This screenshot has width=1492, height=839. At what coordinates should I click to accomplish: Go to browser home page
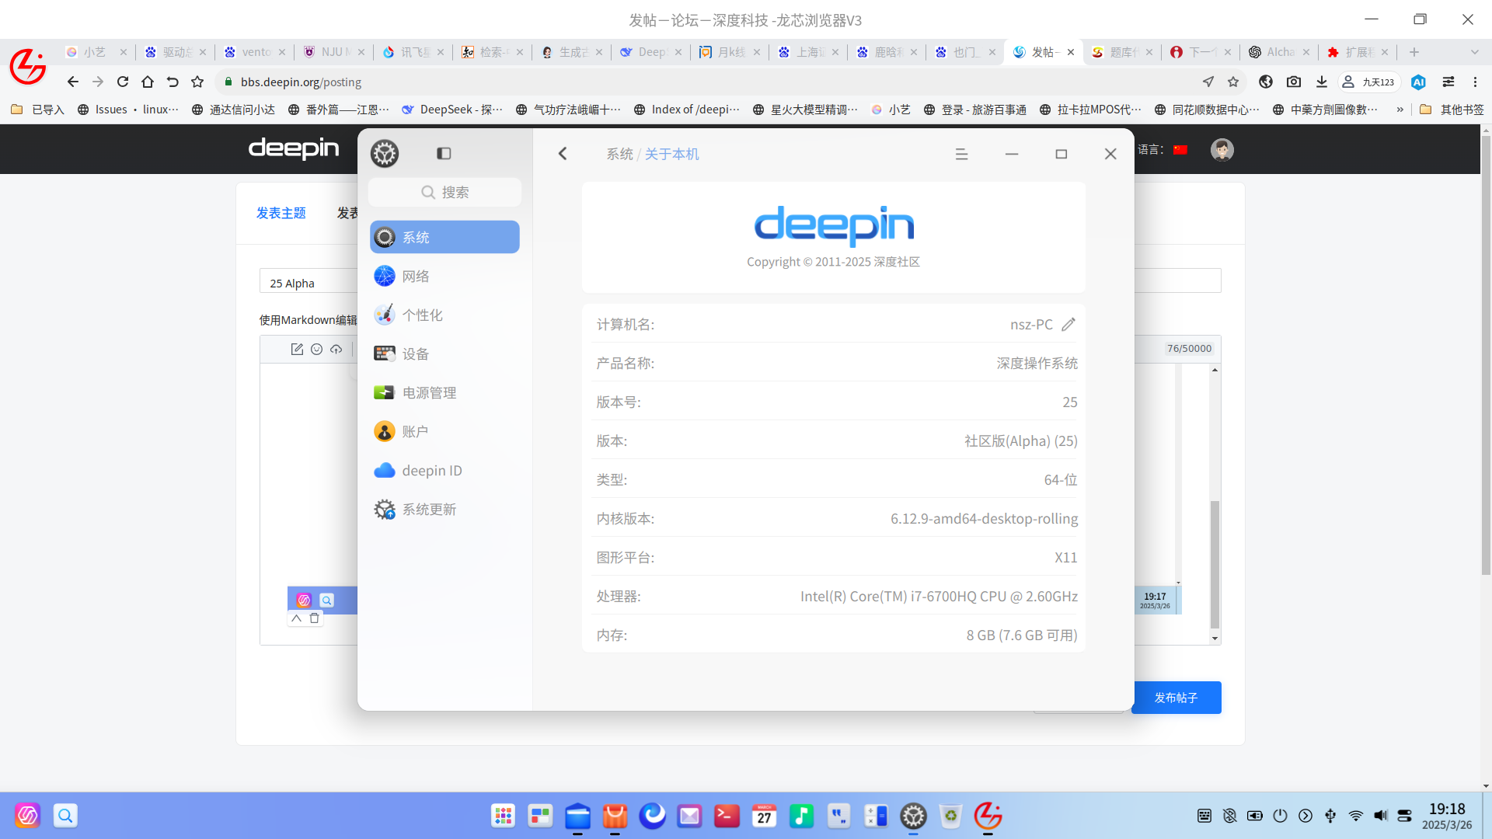[x=148, y=82]
